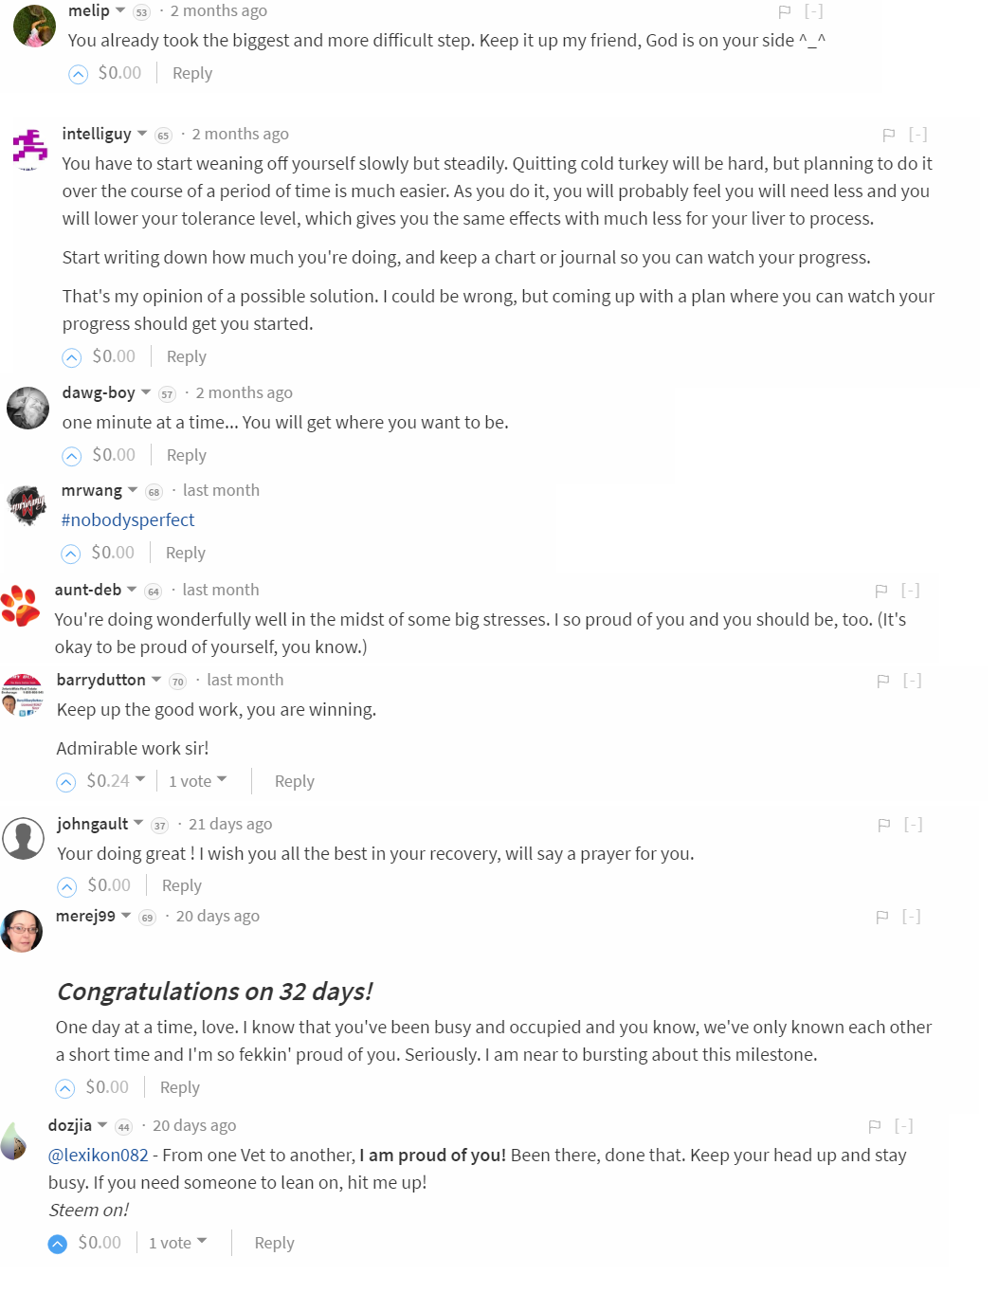Open the @lexikon082 mention link
Viewport: 998px width, 1311px height.
click(x=99, y=1156)
